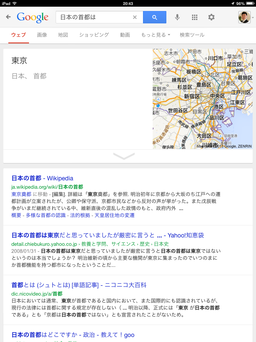
Task: Select the ja.wikipedia.org/wiki/日本の首都 URL text
Action: (x=47, y=187)
